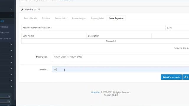Click the 'No results!' table row
Screen dimensions: 189x106
coord(105,41)
